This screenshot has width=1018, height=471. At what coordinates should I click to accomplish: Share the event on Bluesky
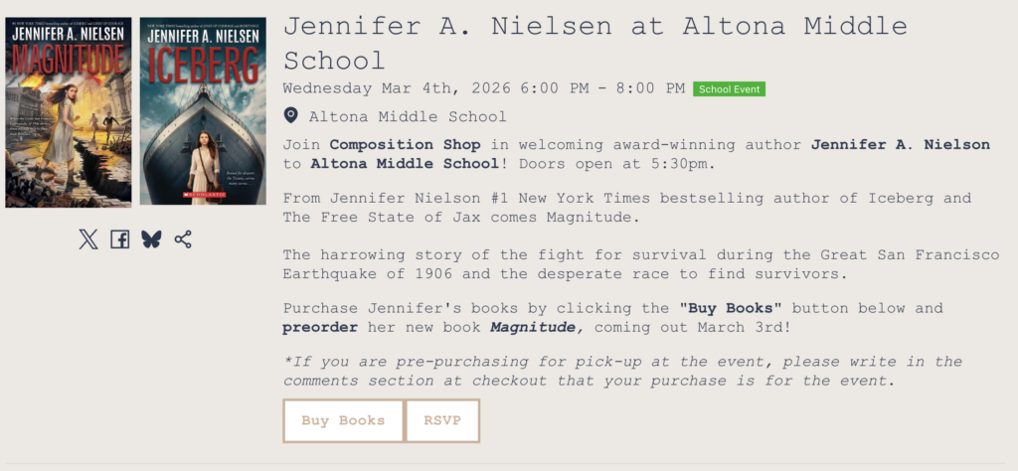click(x=151, y=239)
